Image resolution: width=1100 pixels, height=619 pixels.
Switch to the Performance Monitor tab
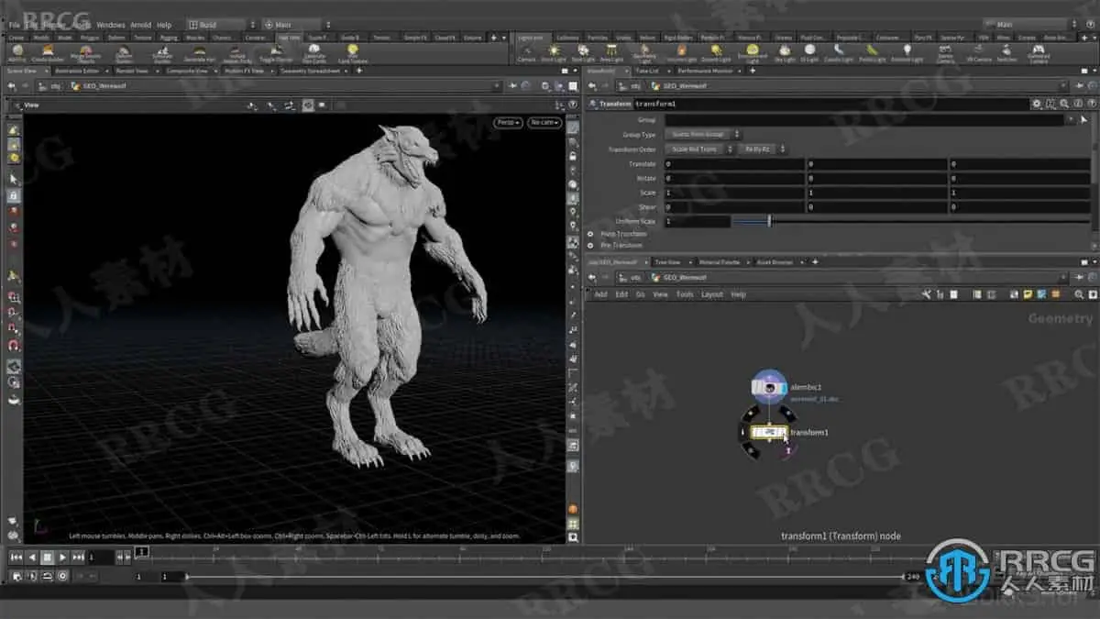pyautogui.click(x=706, y=70)
